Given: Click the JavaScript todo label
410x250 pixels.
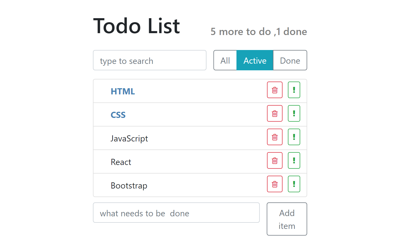Looking at the screenshot, I should [x=129, y=139].
